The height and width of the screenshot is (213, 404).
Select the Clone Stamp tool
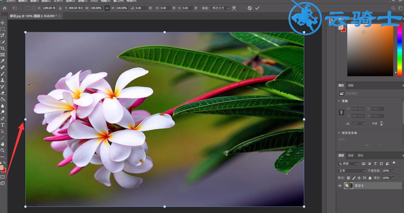click(2, 80)
